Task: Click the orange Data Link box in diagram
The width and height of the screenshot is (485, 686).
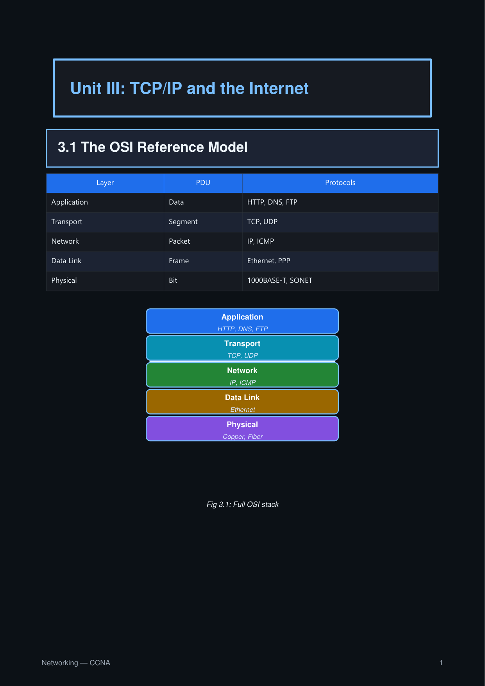Action: click(242, 402)
